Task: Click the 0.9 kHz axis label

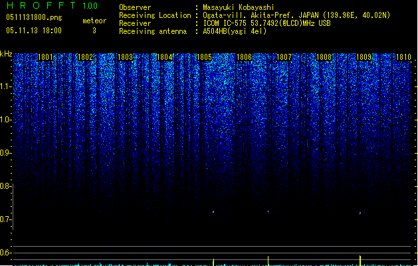Action: pos(5,153)
